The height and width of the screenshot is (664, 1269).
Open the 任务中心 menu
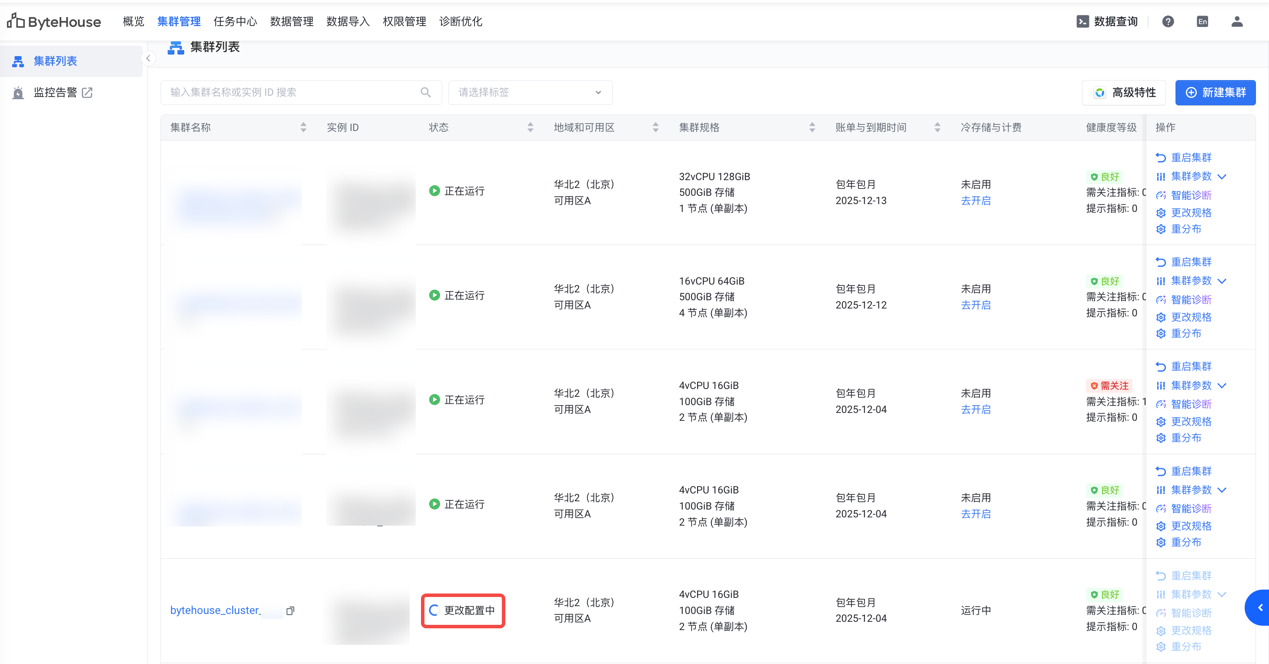tap(235, 21)
